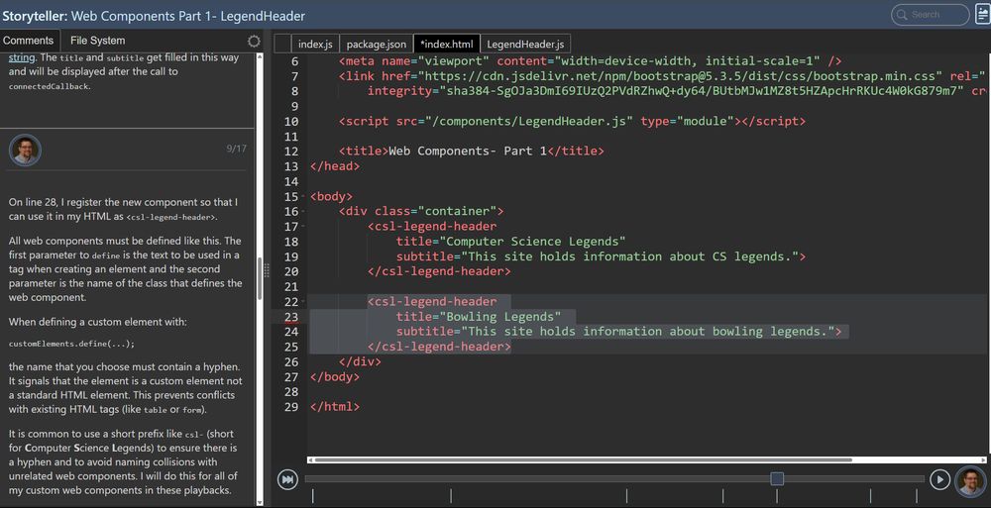991x508 pixels.
Task: Open the package.json editor tab
Action: click(x=377, y=45)
